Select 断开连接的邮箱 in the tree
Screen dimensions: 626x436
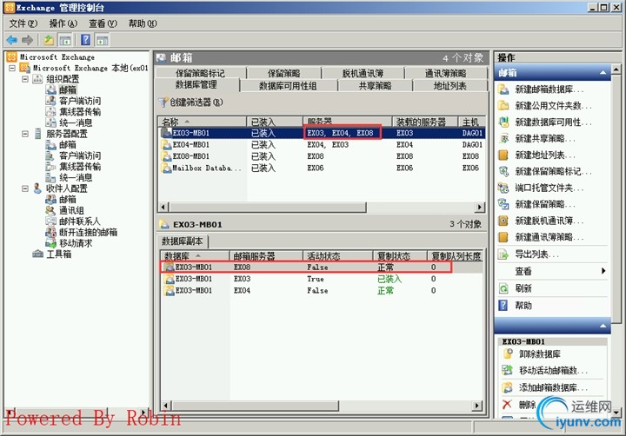point(88,232)
